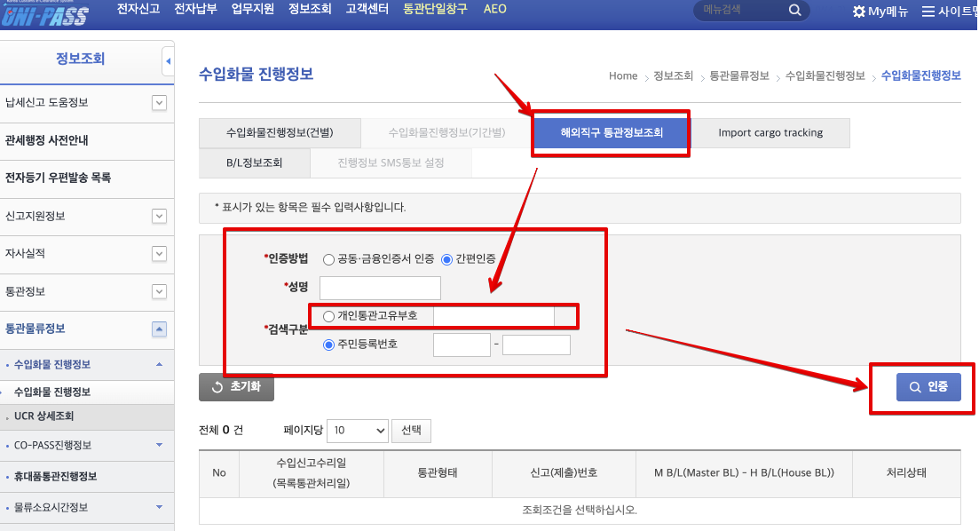Click the 선택 button next to page size

[411, 430]
